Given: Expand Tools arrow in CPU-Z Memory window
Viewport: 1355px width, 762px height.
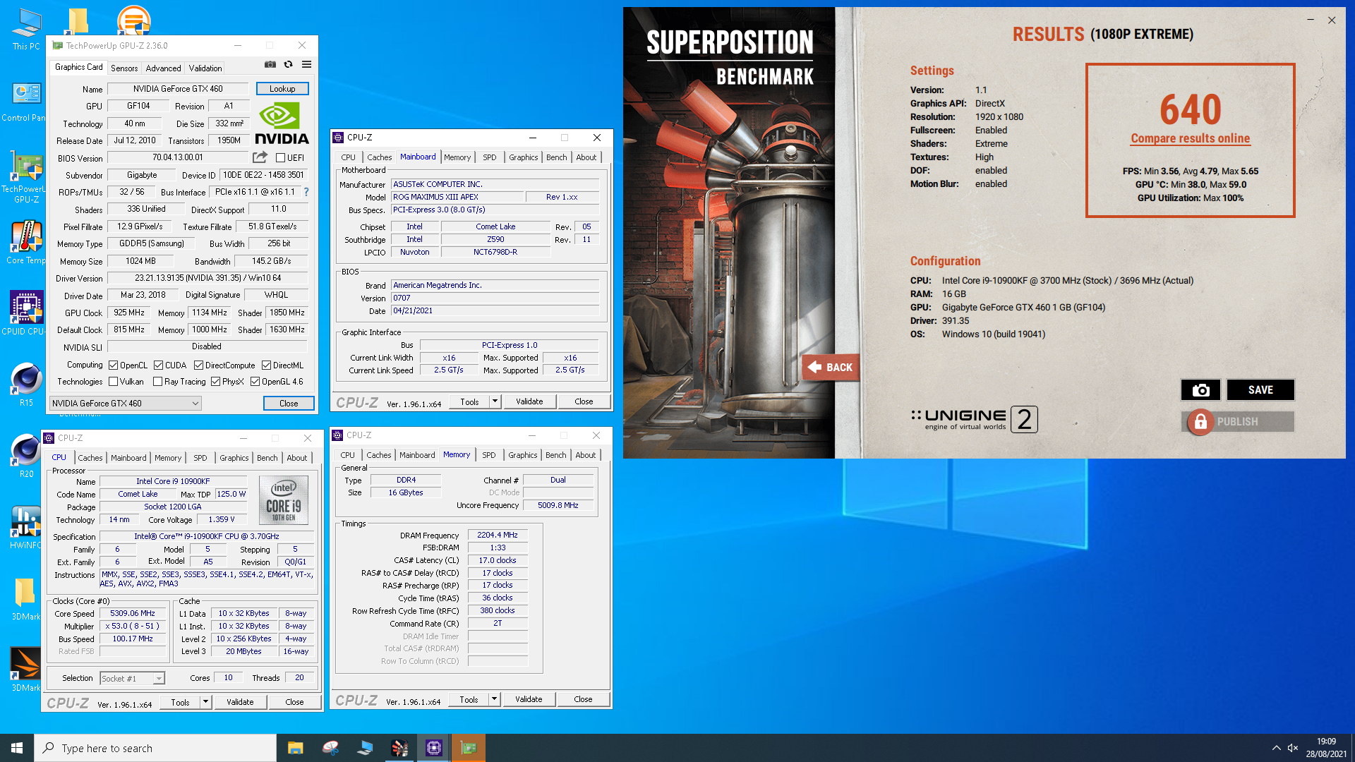Looking at the screenshot, I should (x=494, y=699).
